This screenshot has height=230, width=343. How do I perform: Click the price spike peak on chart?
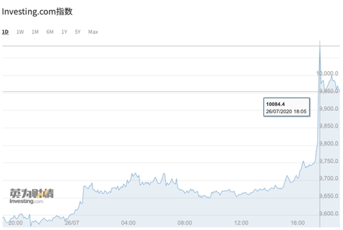point(320,46)
